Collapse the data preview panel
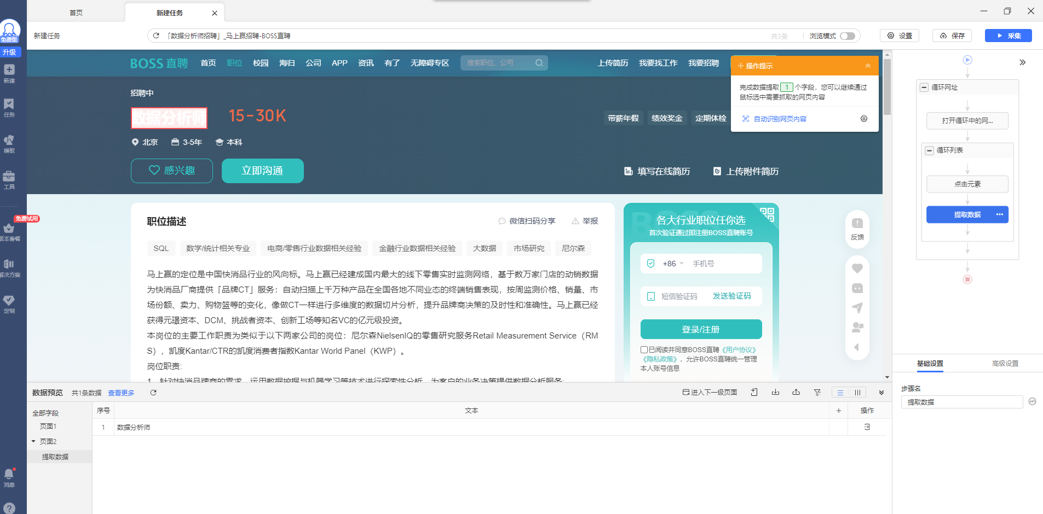This screenshot has height=514, width=1043. [x=881, y=393]
